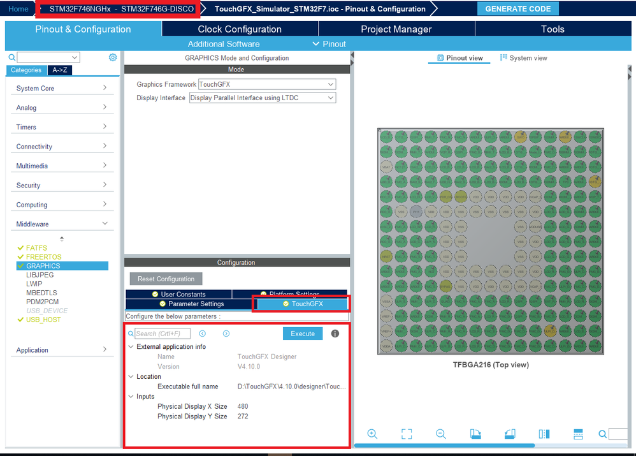Open category settings gear icon
Screen dimensions: 636x456
(113, 57)
